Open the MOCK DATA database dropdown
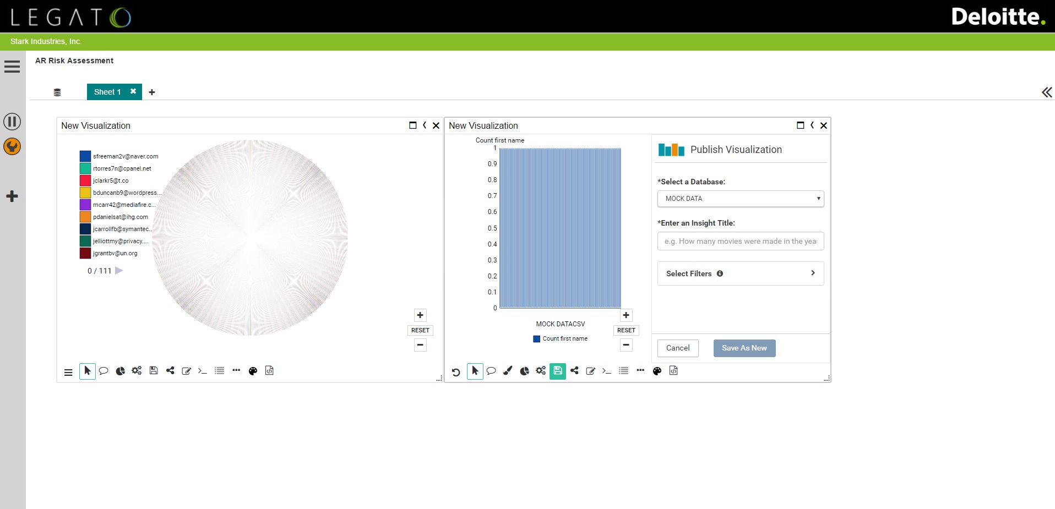Image resolution: width=1055 pixels, height=509 pixels. tap(741, 199)
